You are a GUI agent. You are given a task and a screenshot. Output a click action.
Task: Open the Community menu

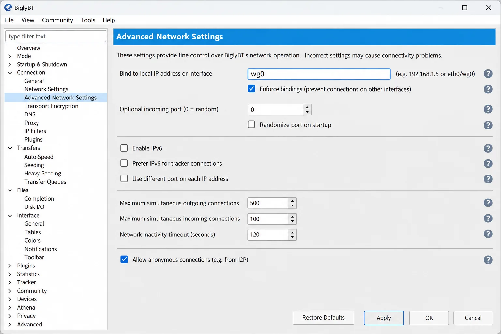[57, 20]
